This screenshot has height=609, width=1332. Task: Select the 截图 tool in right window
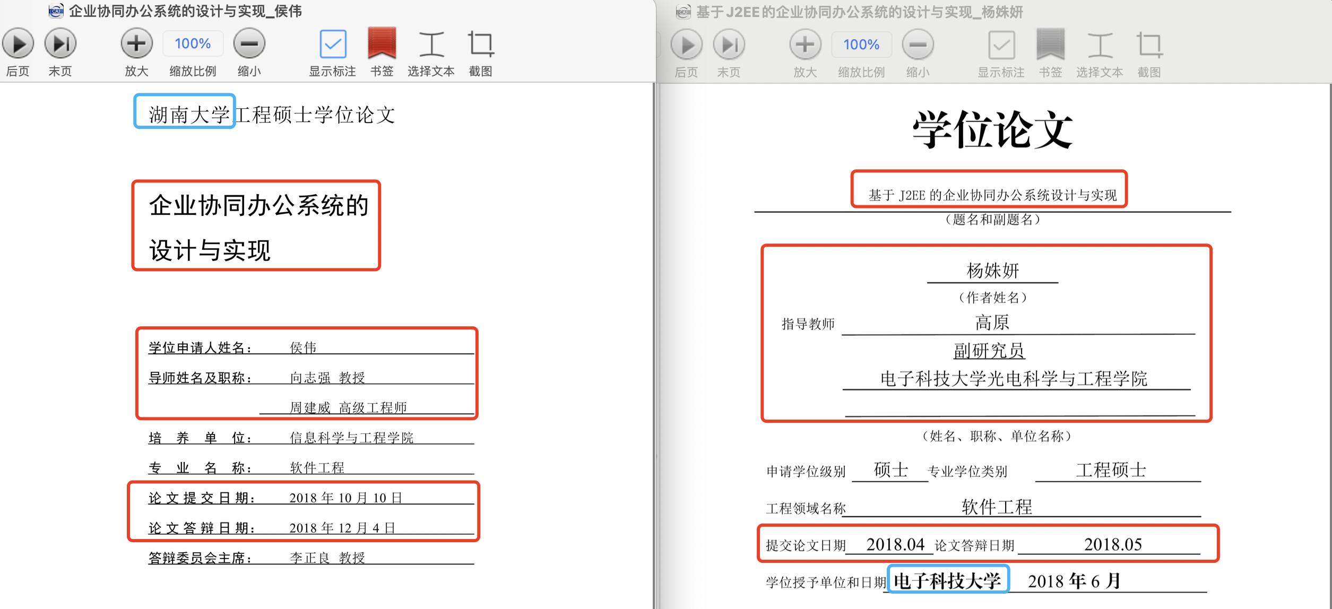coord(1149,45)
